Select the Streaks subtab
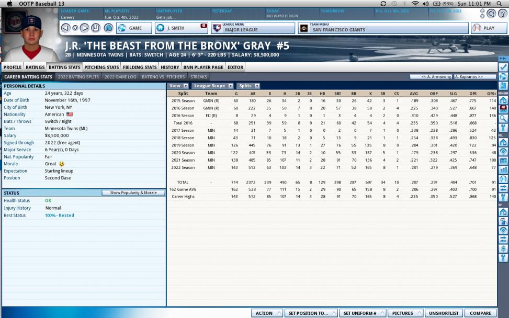Image resolution: width=509 pixels, height=318 pixels. click(x=199, y=77)
